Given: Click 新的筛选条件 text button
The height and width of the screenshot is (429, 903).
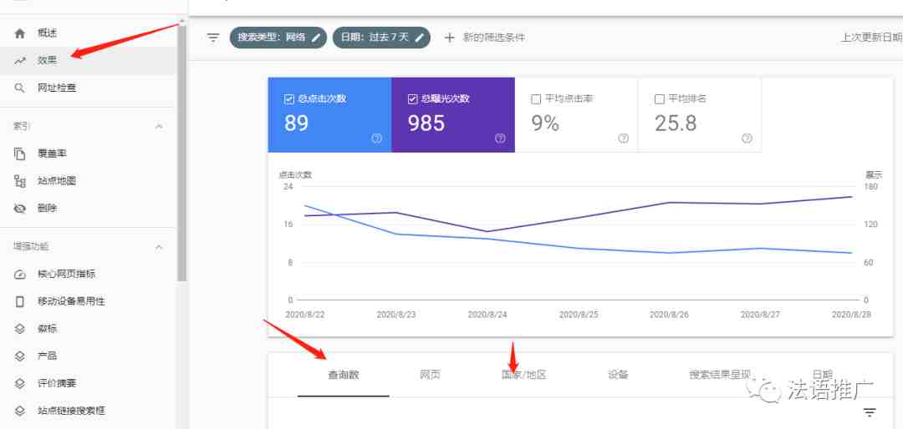Looking at the screenshot, I should (494, 38).
